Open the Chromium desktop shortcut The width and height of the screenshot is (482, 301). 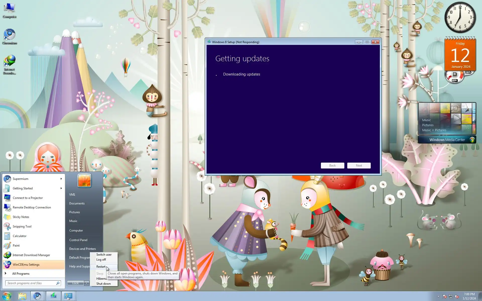tap(10, 35)
